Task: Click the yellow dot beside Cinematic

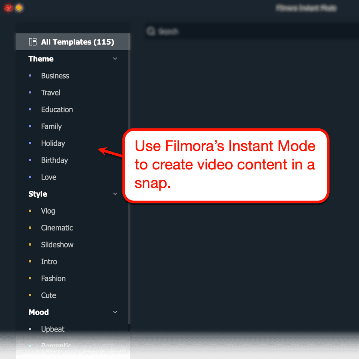Action: coord(31,228)
